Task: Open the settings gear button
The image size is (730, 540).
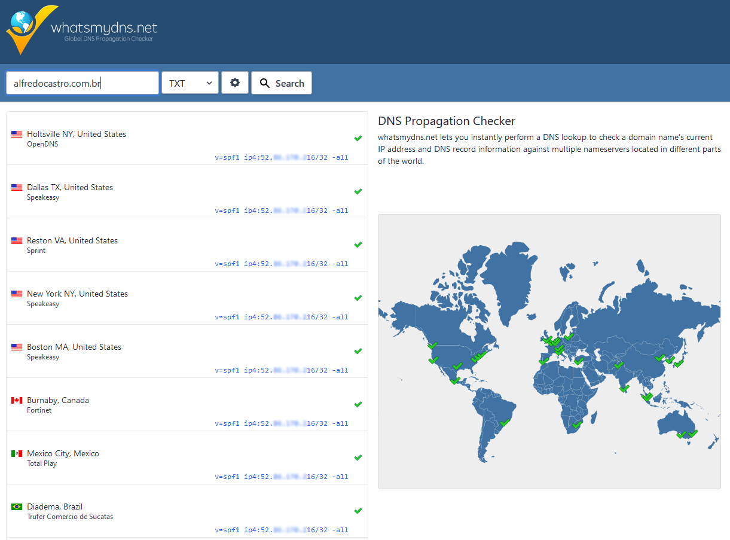Action: pyautogui.click(x=235, y=83)
